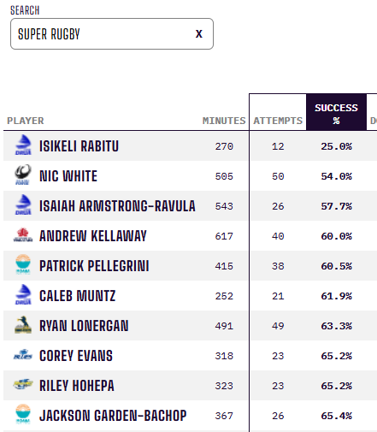Image resolution: width=377 pixels, height=432 pixels.
Task: Sort table by Minutes column header
Action: [x=224, y=121]
